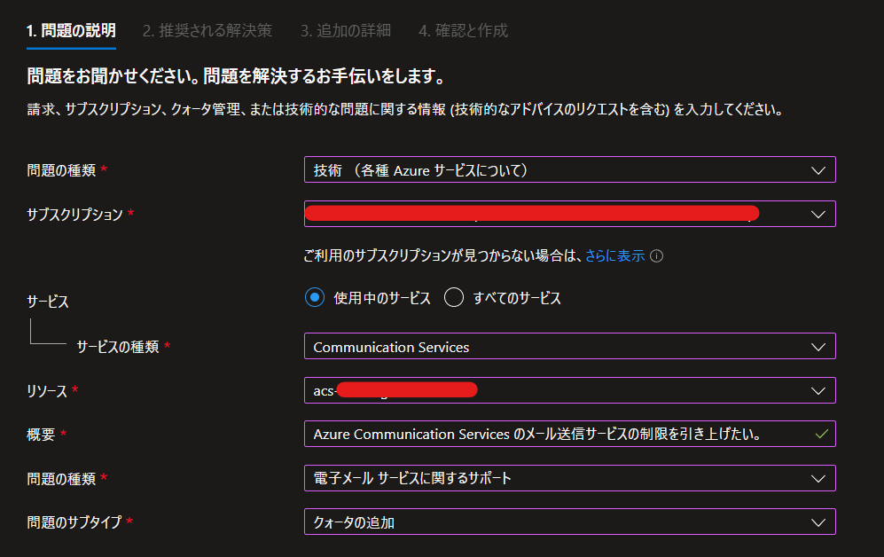Viewport: 884px width, 557px height.
Task: Click chevron arrow of リソース dropdown
Action: coord(818,390)
